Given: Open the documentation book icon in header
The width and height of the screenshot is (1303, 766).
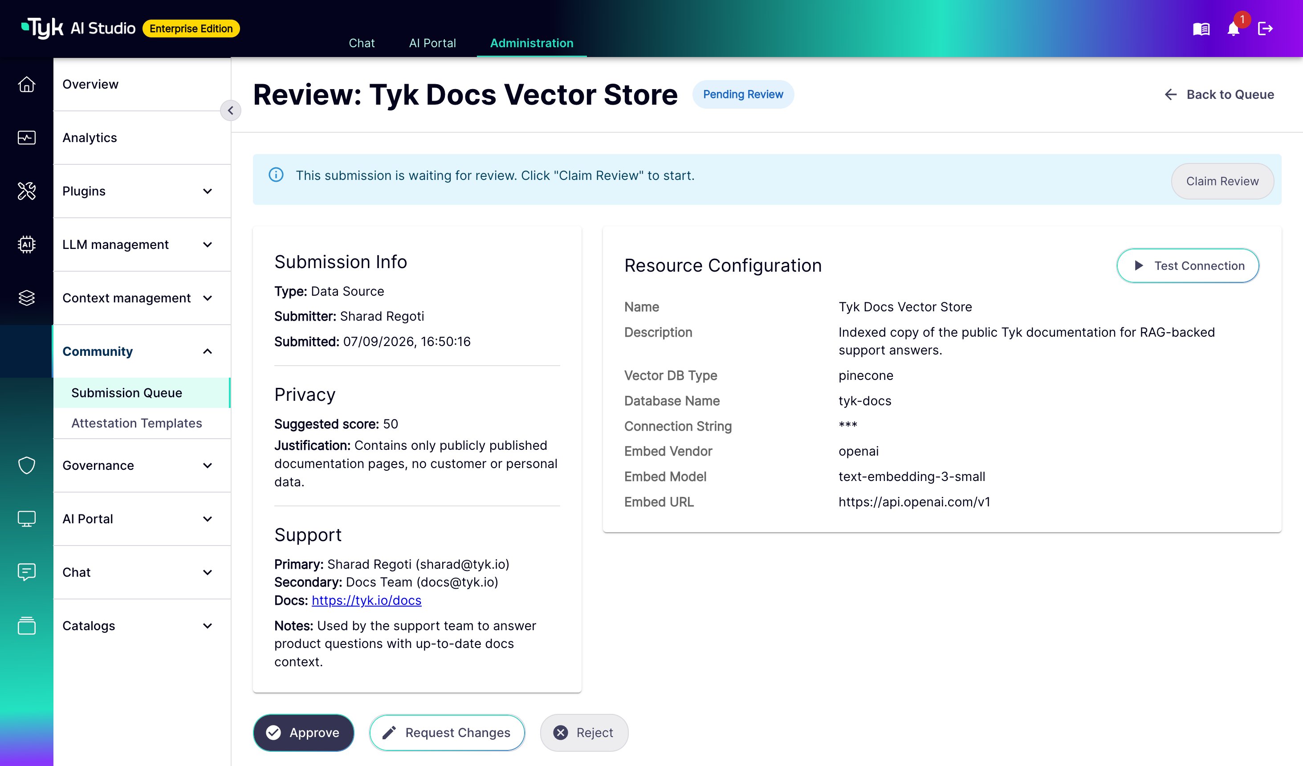Looking at the screenshot, I should (1201, 29).
